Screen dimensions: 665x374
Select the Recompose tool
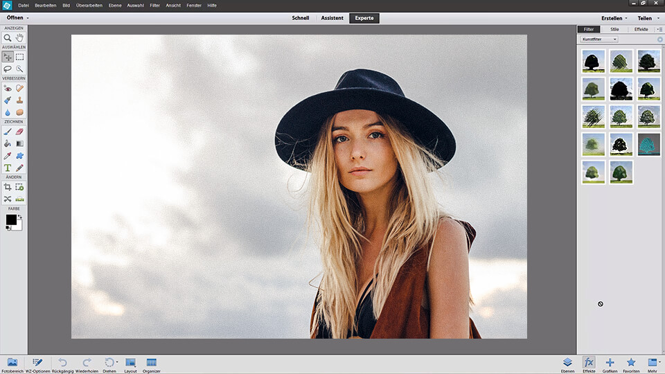[19, 187]
